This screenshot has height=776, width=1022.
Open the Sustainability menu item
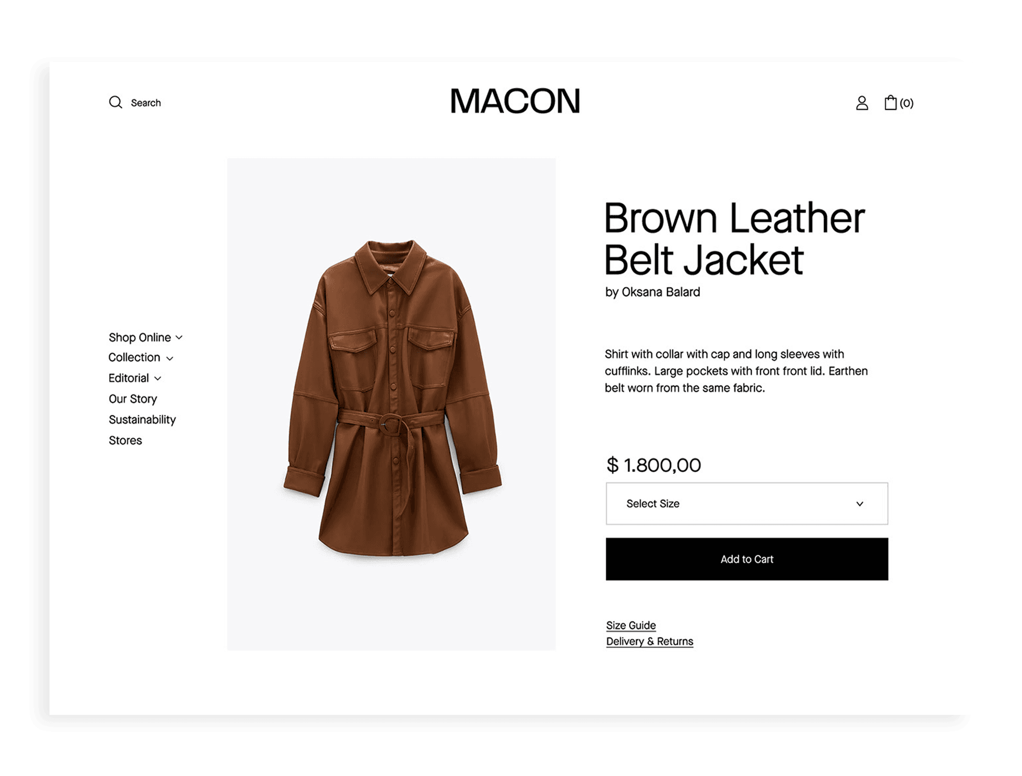pyautogui.click(x=142, y=420)
